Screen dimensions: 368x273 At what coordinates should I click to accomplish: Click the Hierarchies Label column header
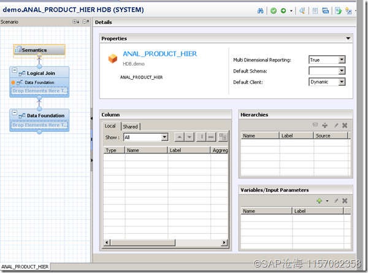click(x=296, y=136)
